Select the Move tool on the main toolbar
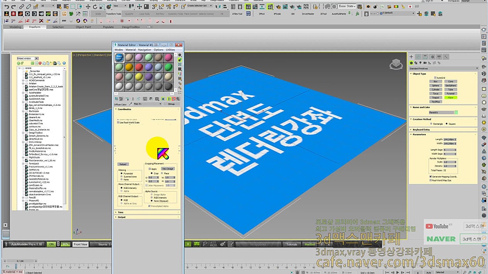Viewport: 488px width, 274px height. pyautogui.click(x=88, y=7)
